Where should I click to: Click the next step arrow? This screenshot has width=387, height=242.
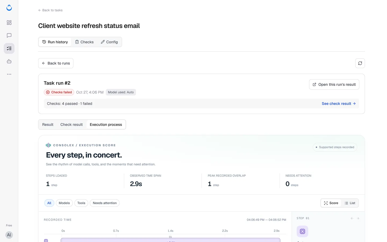tap(358, 218)
